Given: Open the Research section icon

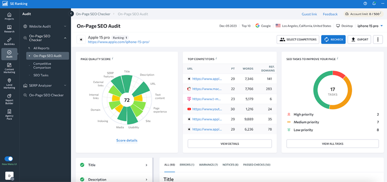Looking at the screenshot, I should (x=9, y=29).
